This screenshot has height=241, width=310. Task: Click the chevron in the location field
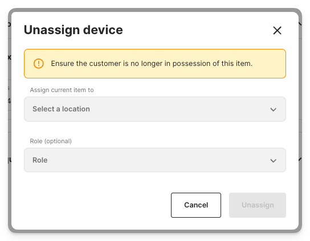click(273, 110)
